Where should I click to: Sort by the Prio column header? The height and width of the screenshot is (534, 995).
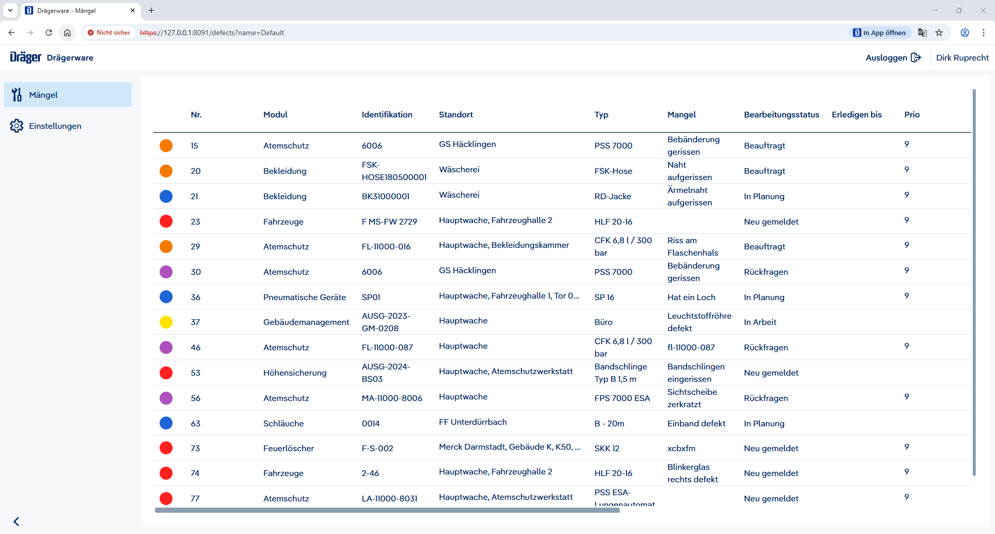(x=912, y=114)
